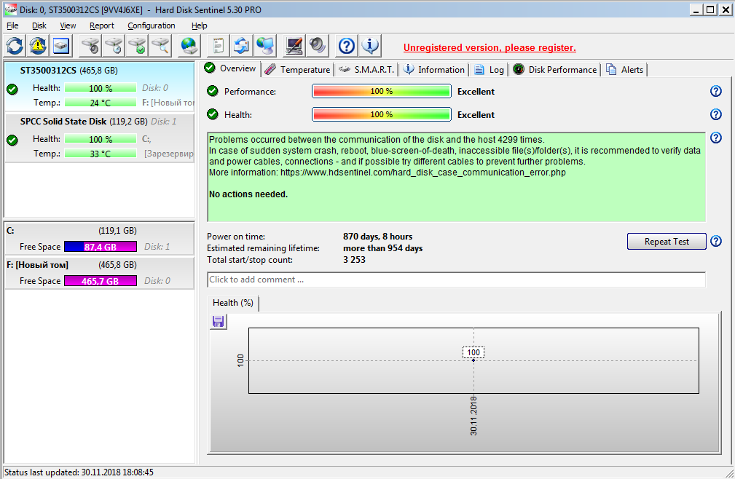The image size is (735, 479).
Task: Open the Help menu
Action: coord(199,25)
